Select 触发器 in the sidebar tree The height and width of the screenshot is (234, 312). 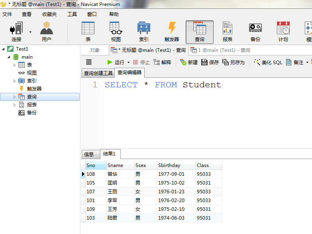coord(34,89)
